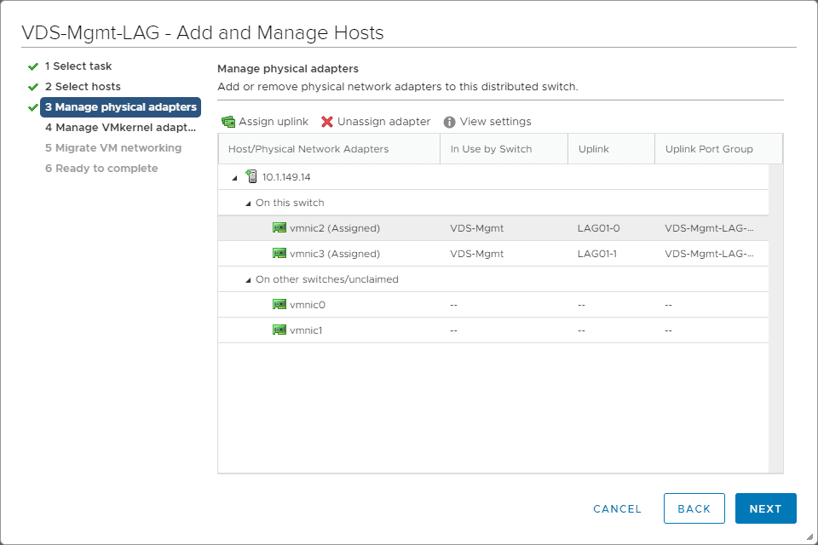Click the host server icon for 10.1.149.14
Screen dimensions: 818x545
pos(251,177)
